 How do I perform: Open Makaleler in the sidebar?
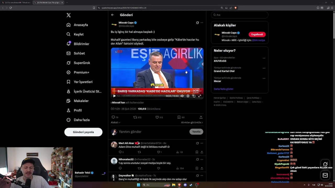pyautogui.click(x=77, y=101)
